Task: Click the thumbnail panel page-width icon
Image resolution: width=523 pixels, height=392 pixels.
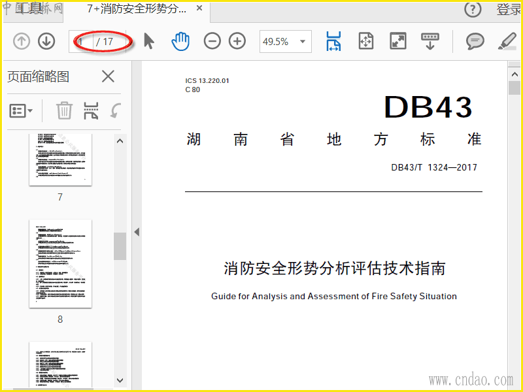Action: (91, 110)
